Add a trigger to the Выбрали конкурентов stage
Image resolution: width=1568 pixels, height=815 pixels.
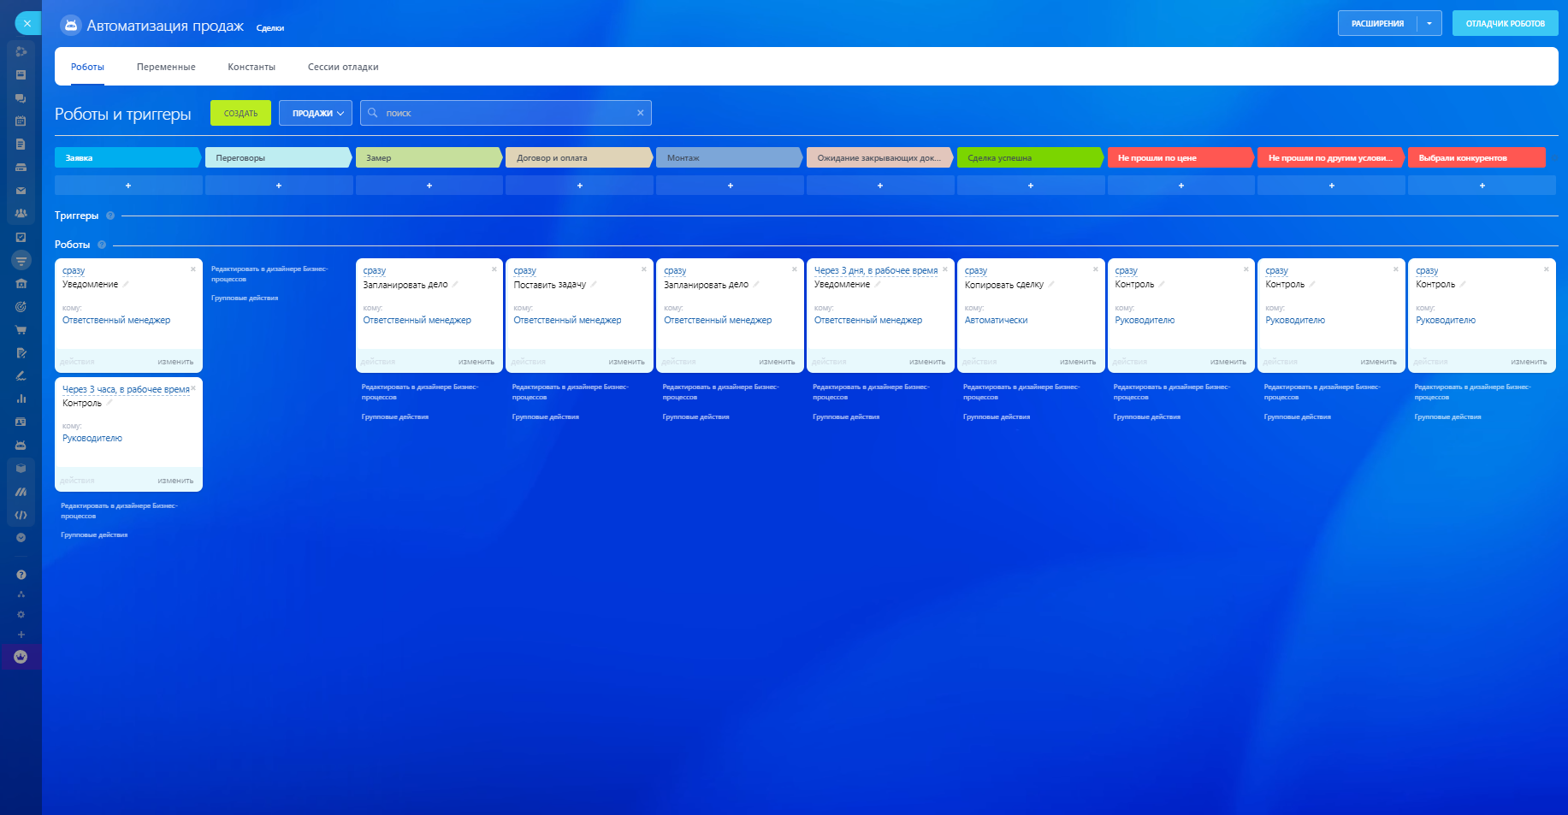tap(1482, 186)
